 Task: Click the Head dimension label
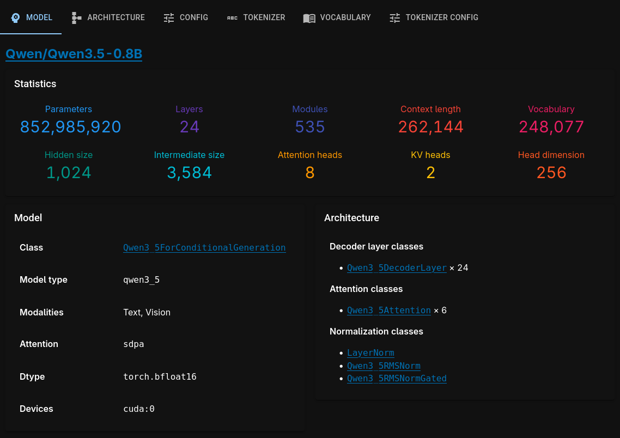click(x=551, y=155)
